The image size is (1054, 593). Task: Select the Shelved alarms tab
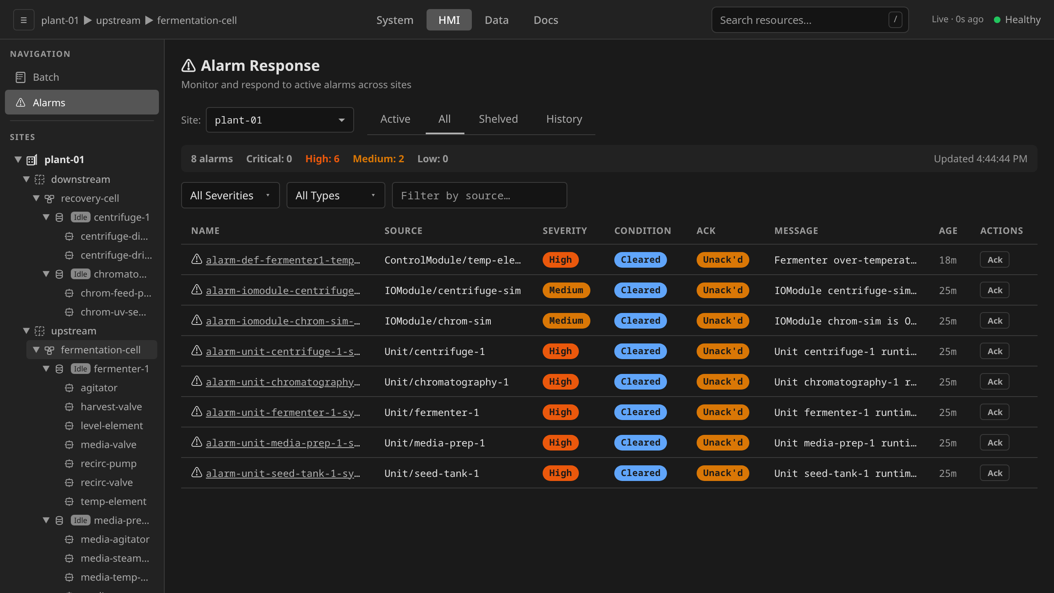pyautogui.click(x=498, y=119)
